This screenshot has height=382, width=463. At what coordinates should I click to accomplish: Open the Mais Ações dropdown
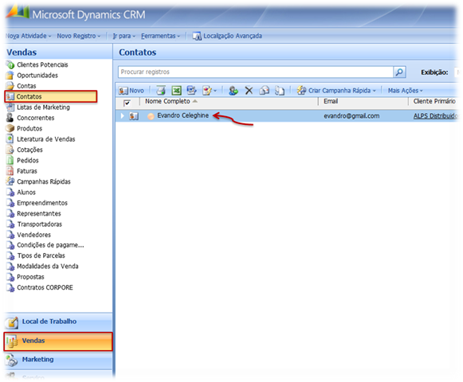click(x=405, y=91)
